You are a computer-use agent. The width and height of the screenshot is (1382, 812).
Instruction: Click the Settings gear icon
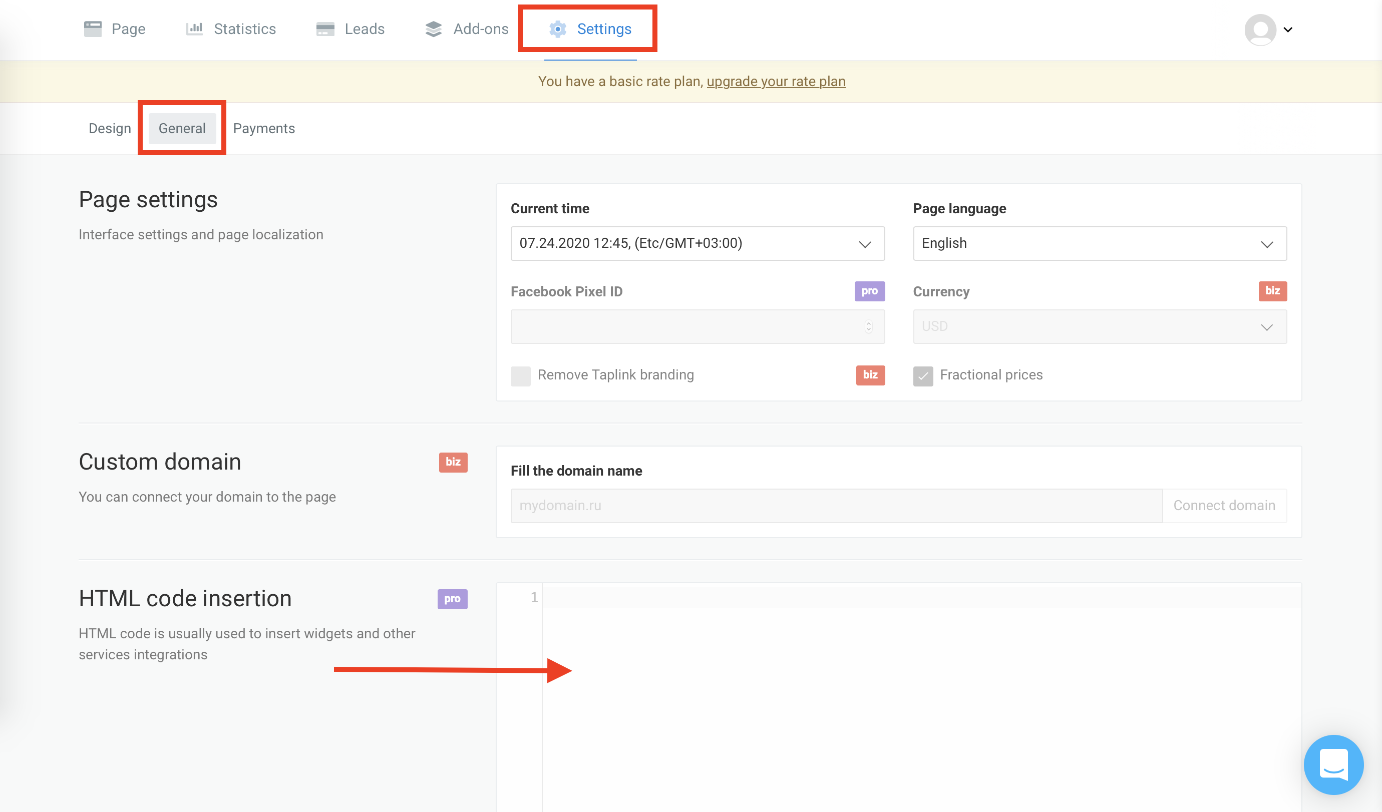[558, 29]
